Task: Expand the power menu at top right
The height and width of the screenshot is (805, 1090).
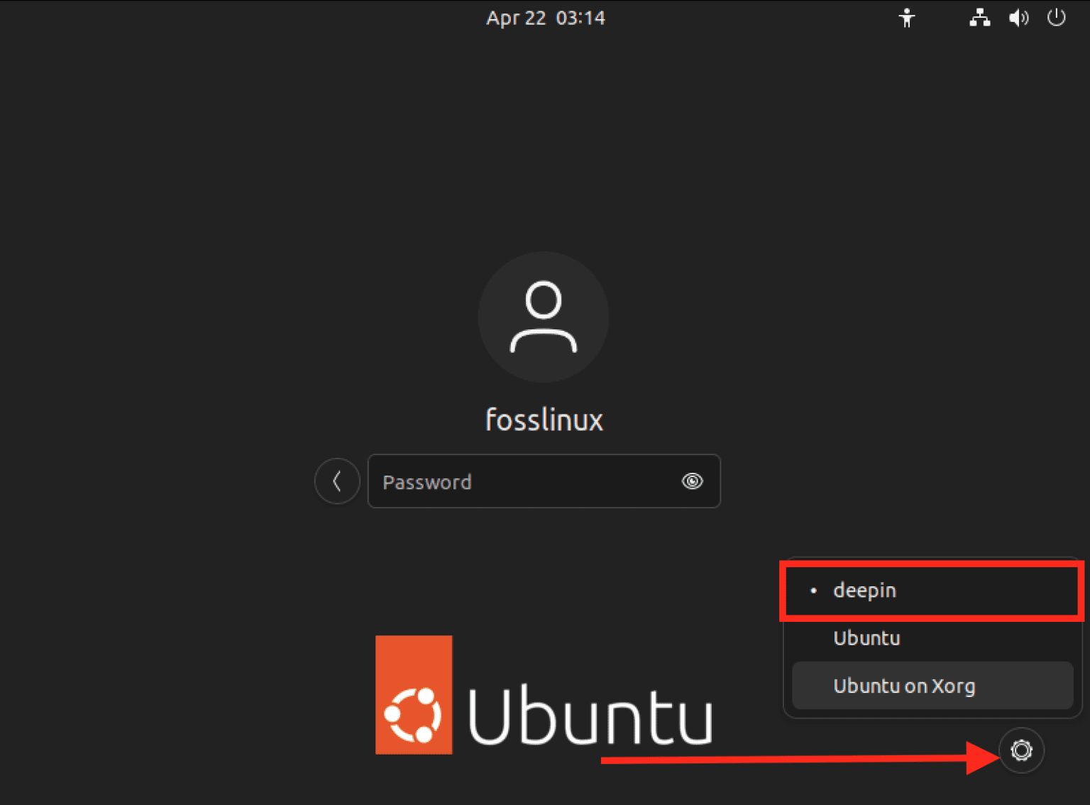Action: (1056, 18)
